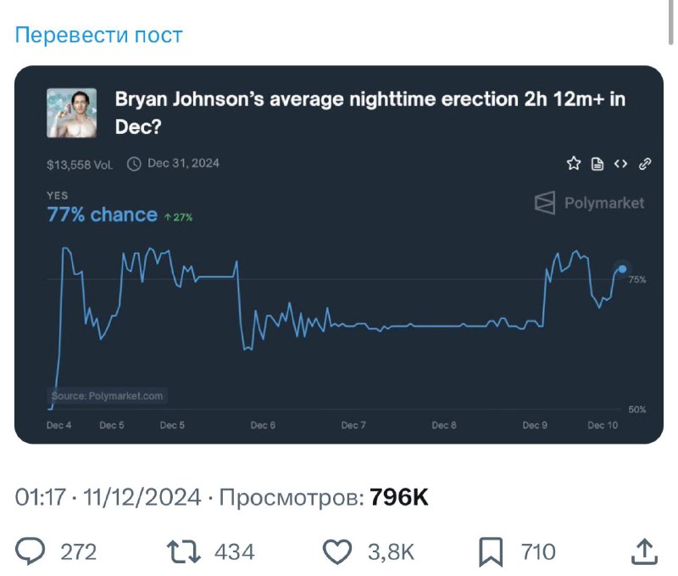Copy the market link via chain icon
This screenshot has width=678, height=576.
point(644,164)
